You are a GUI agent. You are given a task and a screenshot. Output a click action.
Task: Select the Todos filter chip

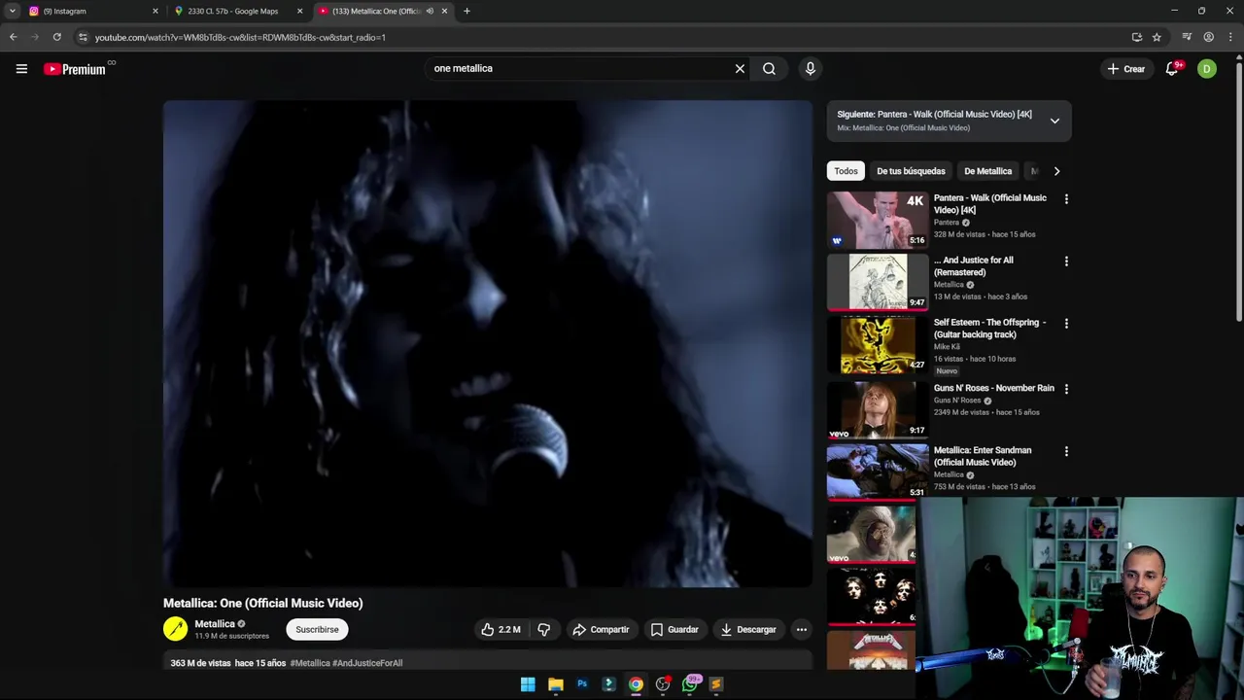tap(846, 171)
